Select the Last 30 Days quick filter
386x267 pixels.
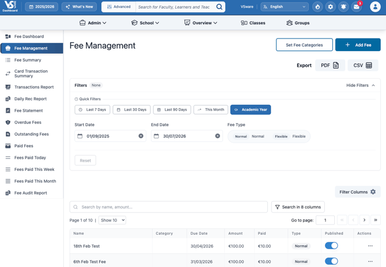click(x=131, y=109)
